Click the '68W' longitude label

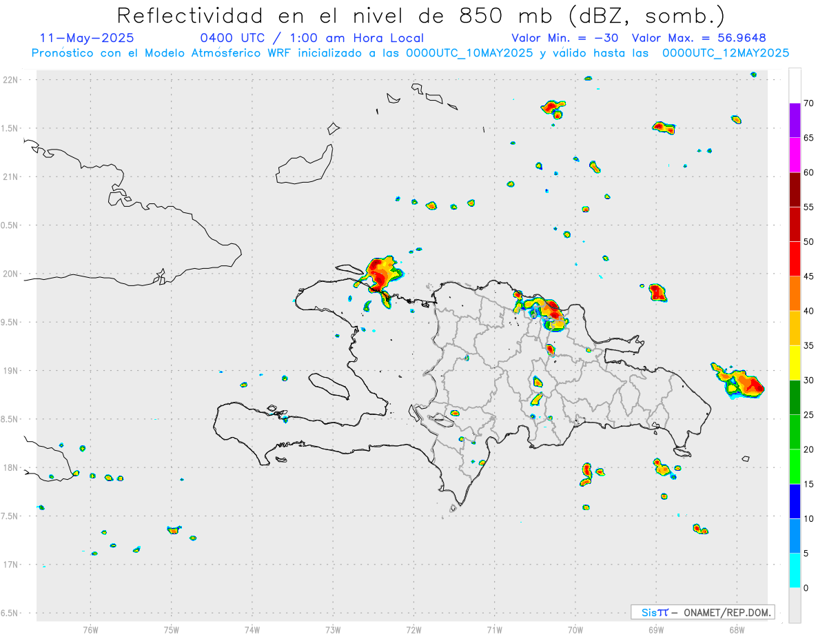pyautogui.click(x=737, y=630)
